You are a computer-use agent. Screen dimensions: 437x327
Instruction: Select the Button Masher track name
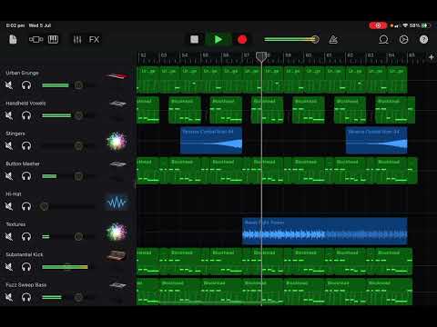[23, 163]
